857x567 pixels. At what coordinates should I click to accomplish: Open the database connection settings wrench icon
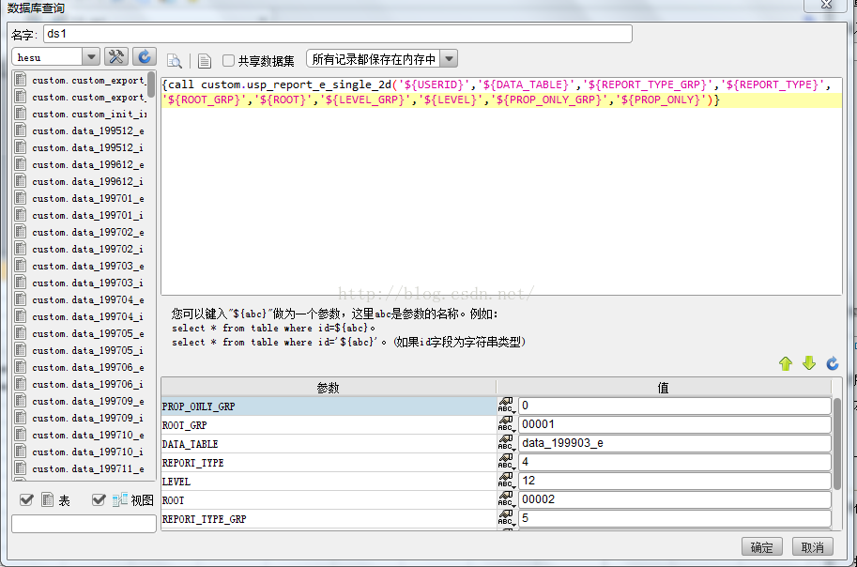pyautogui.click(x=115, y=57)
